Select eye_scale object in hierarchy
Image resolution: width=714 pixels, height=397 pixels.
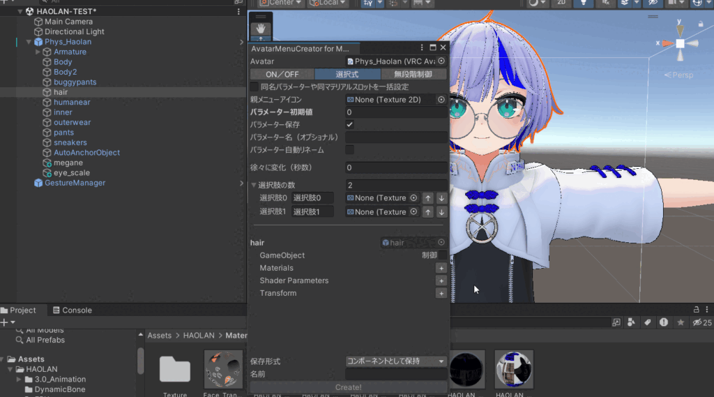pyautogui.click(x=72, y=173)
